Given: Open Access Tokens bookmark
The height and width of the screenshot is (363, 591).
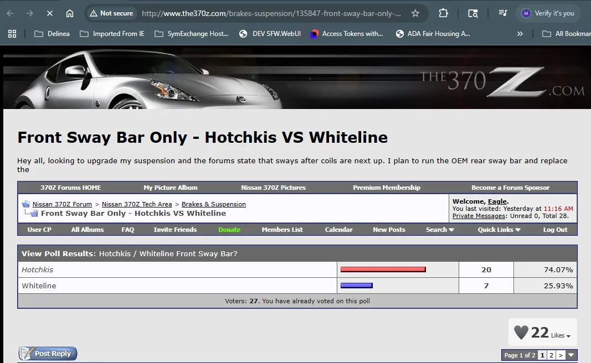Looking at the screenshot, I should tap(347, 34).
